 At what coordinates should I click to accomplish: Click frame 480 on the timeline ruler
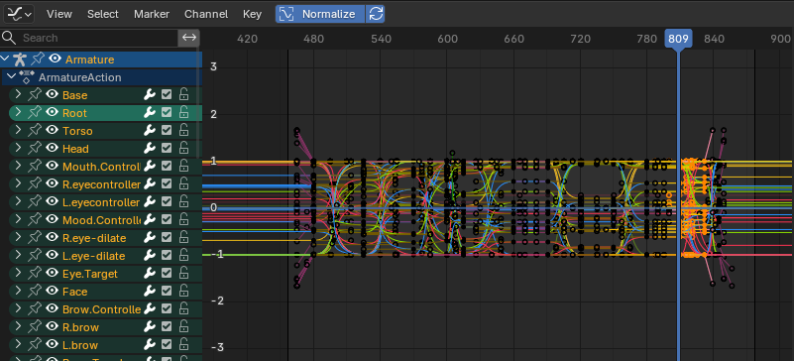point(313,39)
